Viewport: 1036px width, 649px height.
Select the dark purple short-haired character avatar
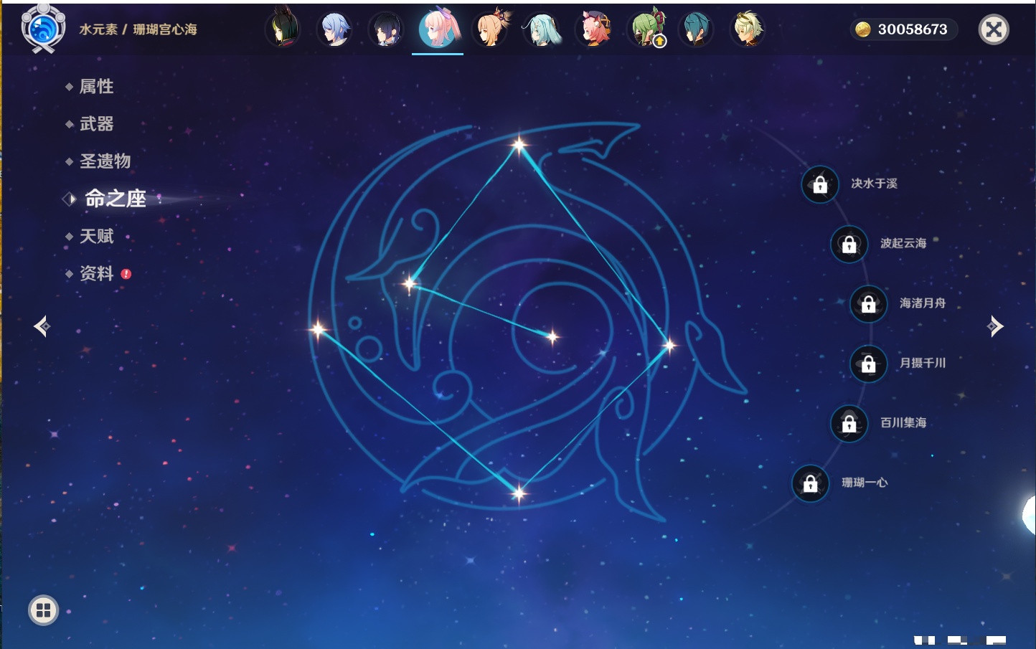point(386,29)
